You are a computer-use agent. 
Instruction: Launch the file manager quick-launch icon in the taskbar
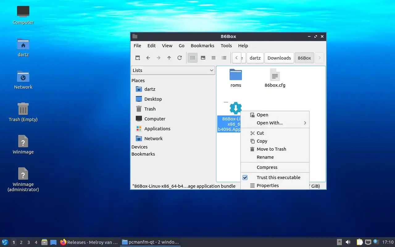coord(44,242)
